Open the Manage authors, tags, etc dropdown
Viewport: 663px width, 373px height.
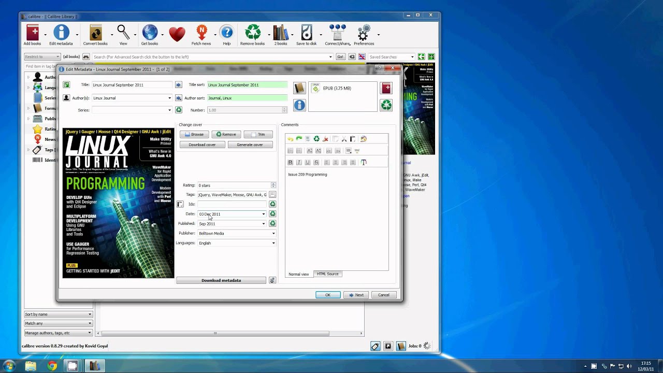point(59,333)
